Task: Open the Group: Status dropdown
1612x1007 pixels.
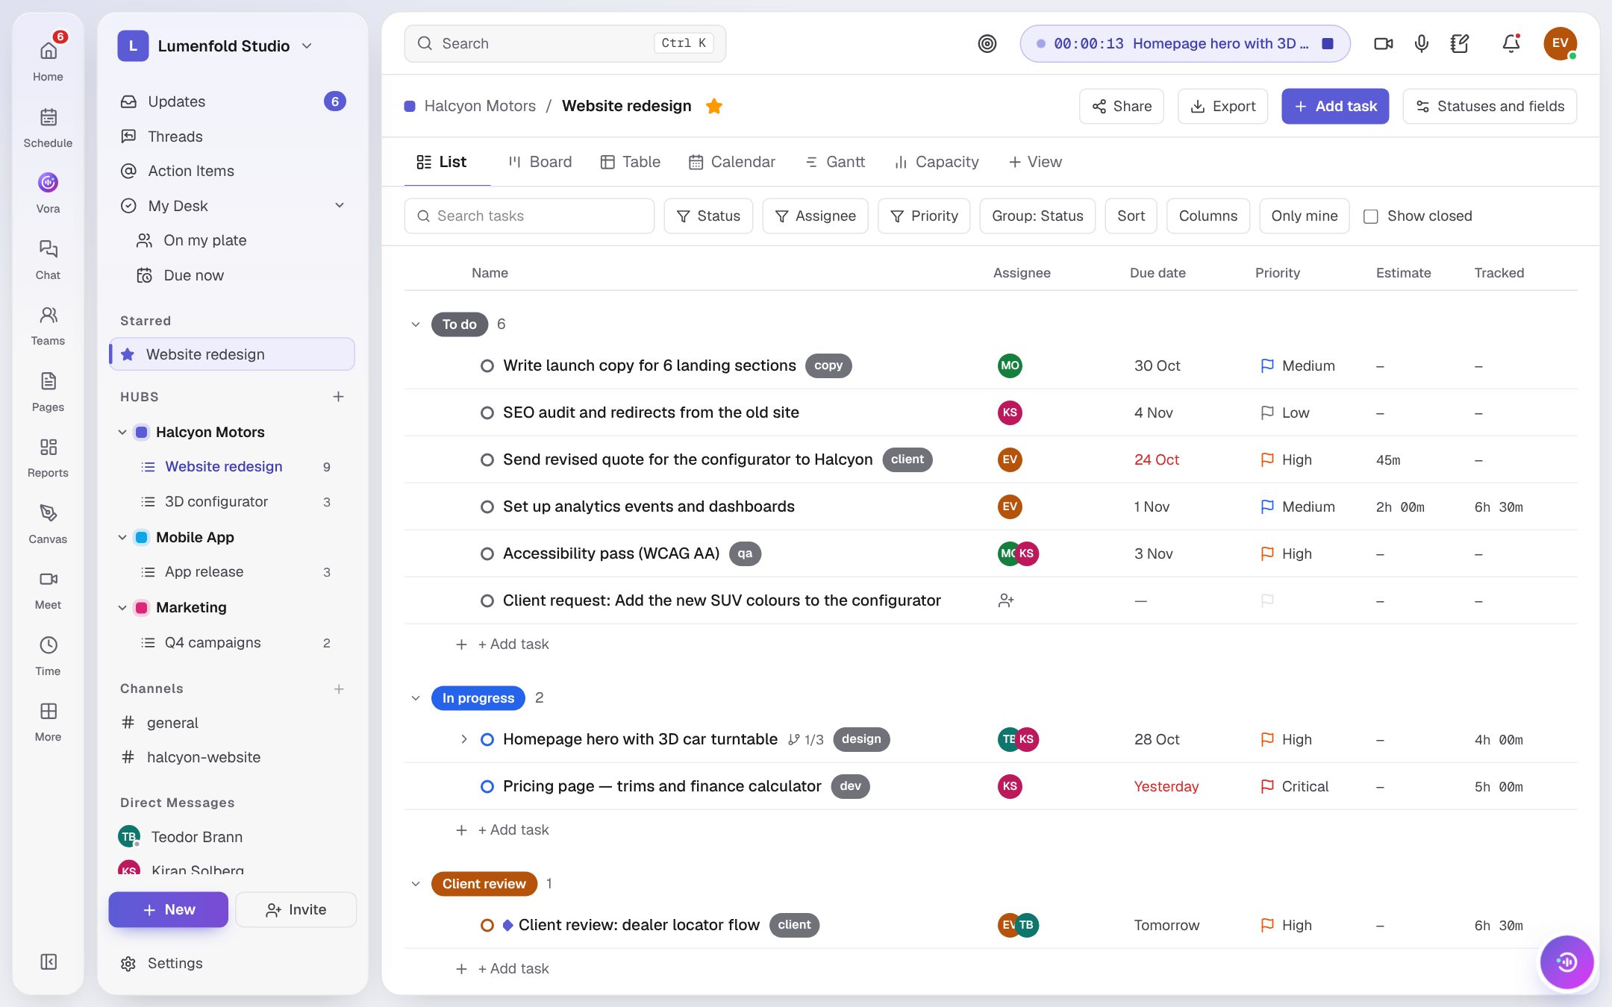Action: pyautogui.click(x=1037, y=216)
